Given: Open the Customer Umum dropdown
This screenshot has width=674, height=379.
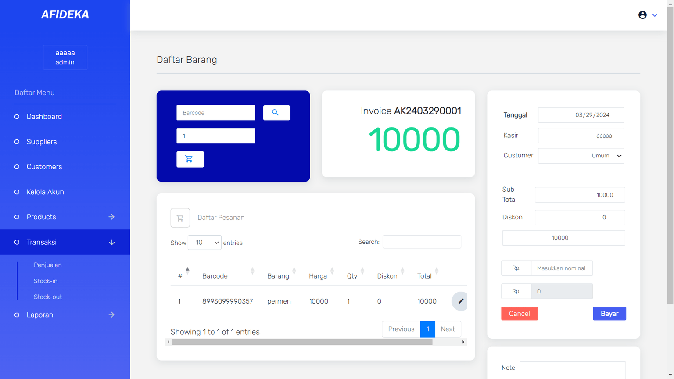Looking at the screenshot, I should coord(581,156).
